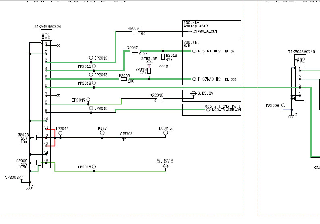This screenshot has width=320, height=224.
Task: Select the DCDCIN net label
Action: (x=166, y=128)
